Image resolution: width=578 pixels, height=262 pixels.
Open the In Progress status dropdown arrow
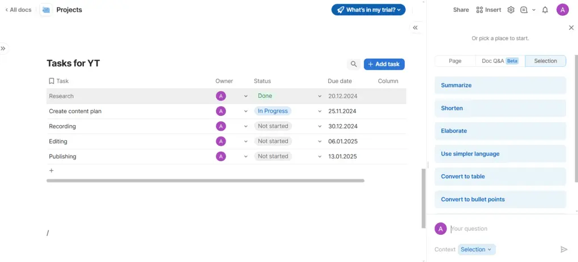click(320, 111)
